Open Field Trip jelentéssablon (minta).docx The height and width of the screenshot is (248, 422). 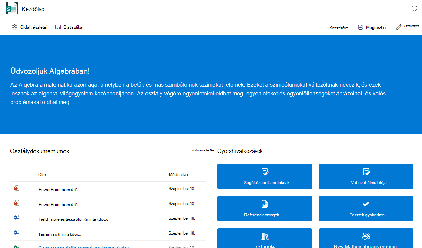(x=73, y=219)
